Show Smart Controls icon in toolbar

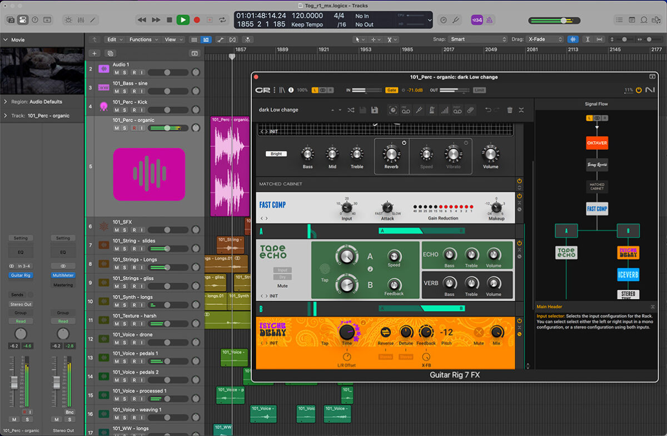(68, 19)
